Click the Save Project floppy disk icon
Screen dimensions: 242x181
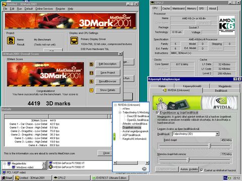[x=91, y=73]
